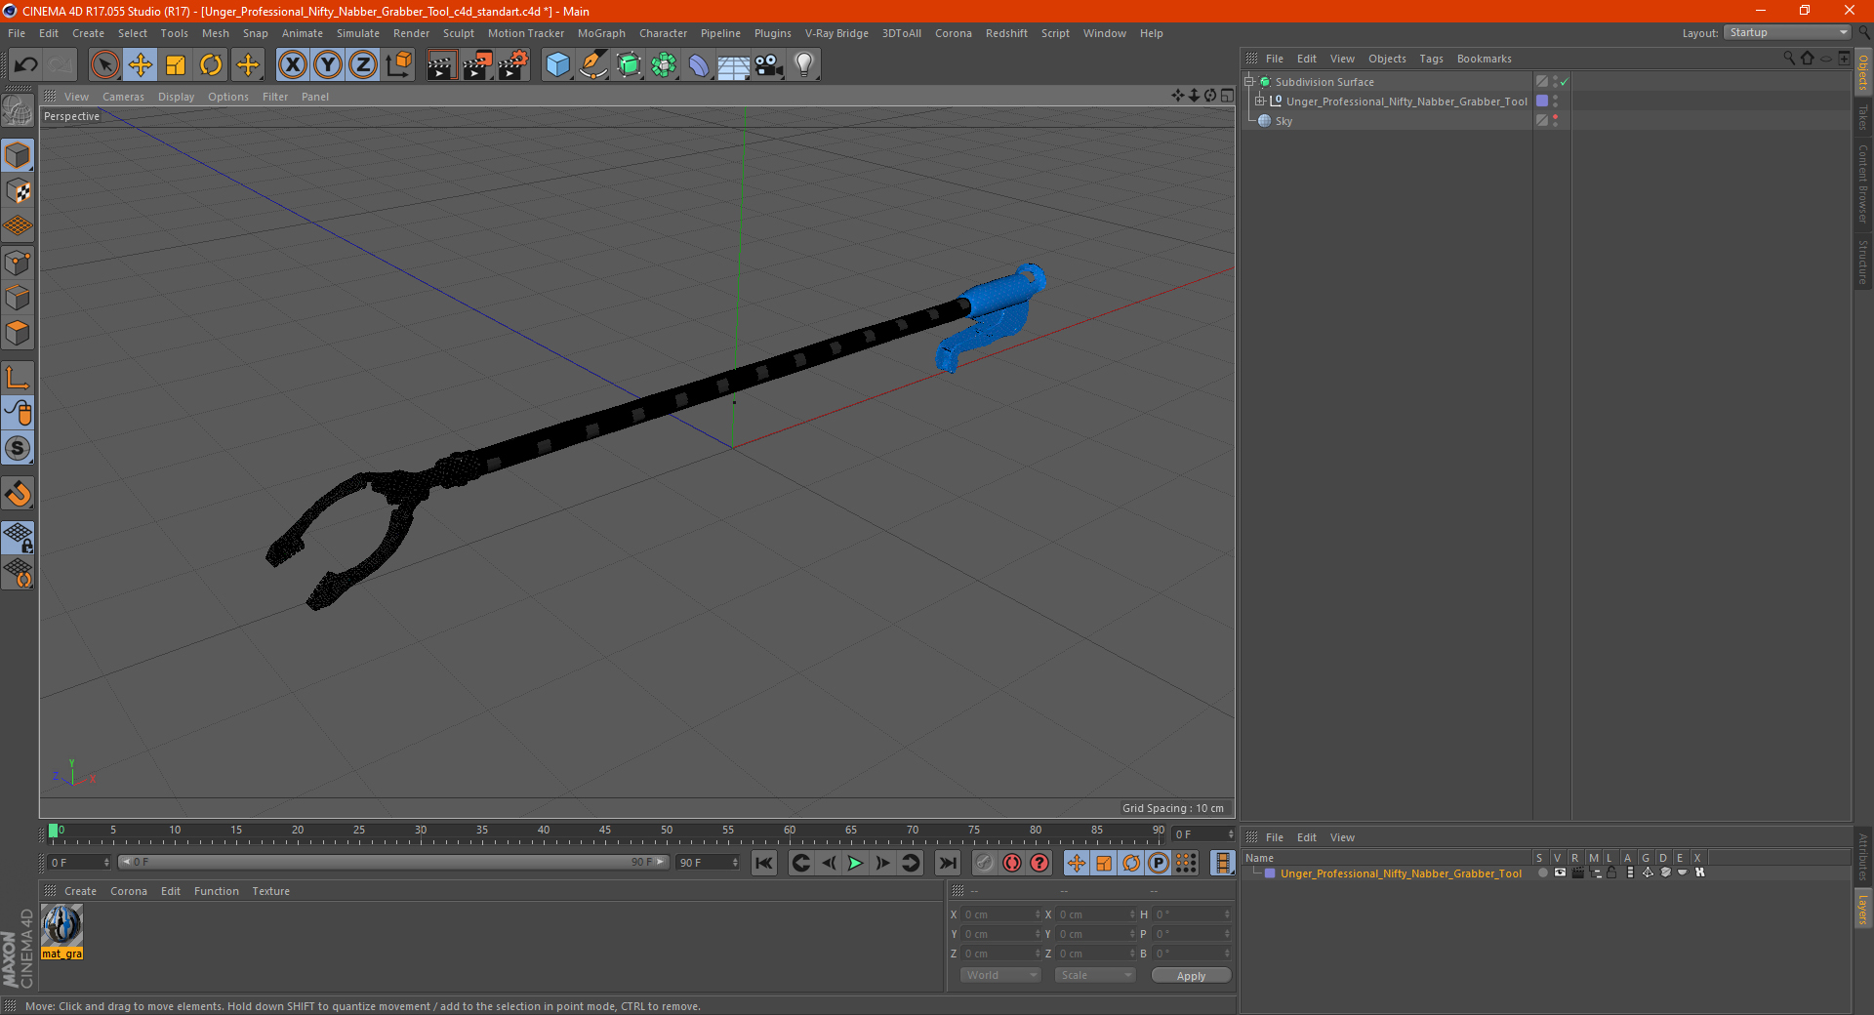This screenshot has width=1874, height=1015.
Task: Go to start of animation
Action: (x=764, y=863)
